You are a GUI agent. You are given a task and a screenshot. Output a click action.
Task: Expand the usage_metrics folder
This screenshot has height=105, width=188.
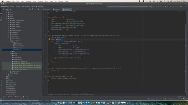[x=9, y=71]
